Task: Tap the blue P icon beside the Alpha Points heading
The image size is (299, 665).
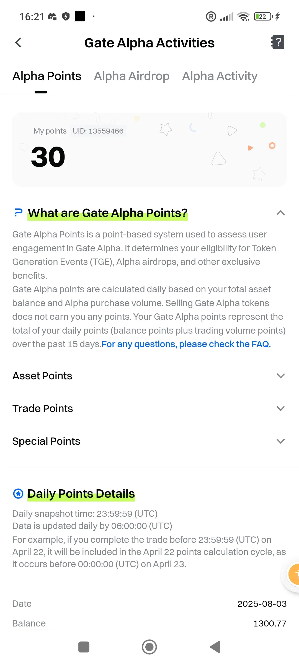Action: [18, 213]
